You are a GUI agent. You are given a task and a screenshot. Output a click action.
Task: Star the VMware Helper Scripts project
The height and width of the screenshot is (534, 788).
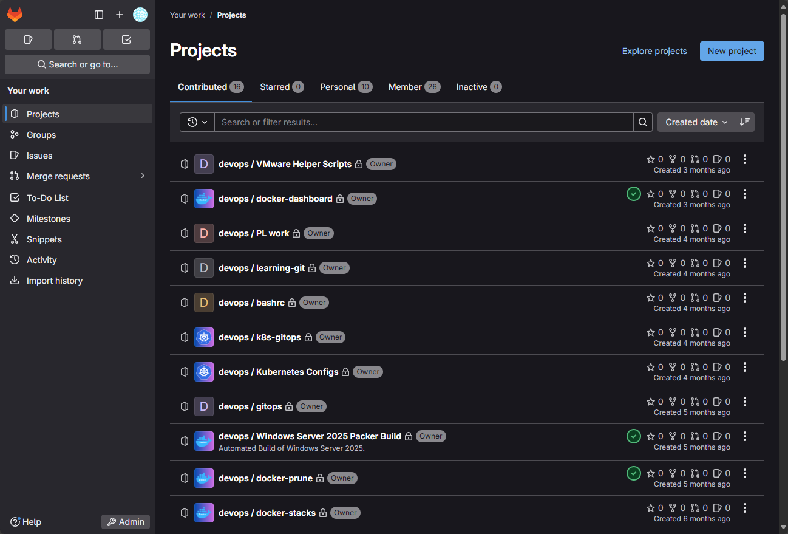click(x=651, y=159)
